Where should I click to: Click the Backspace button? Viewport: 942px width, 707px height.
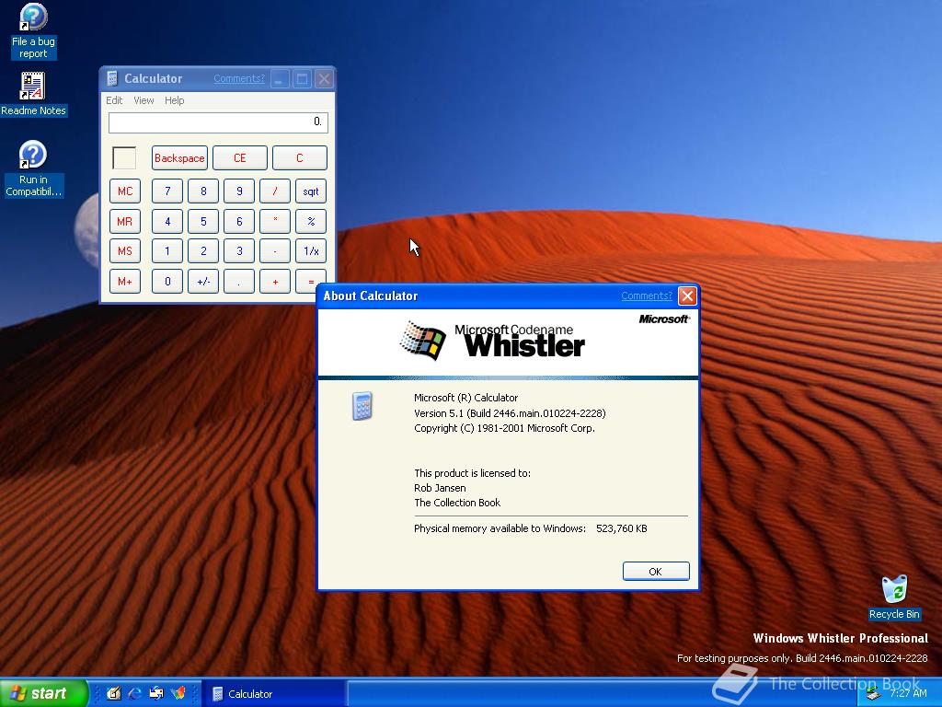click(x=179, y=158)
